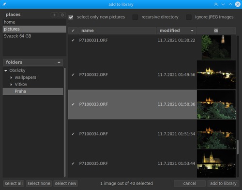Toggle thumbnail previews with the eye icon
The height and width of the screenshot is (190, 242).
pyautogui.click(x=216, y=30)
